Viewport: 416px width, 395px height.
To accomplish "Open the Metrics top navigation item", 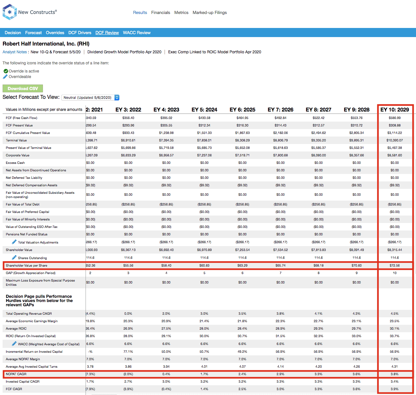I will point(181,12).
